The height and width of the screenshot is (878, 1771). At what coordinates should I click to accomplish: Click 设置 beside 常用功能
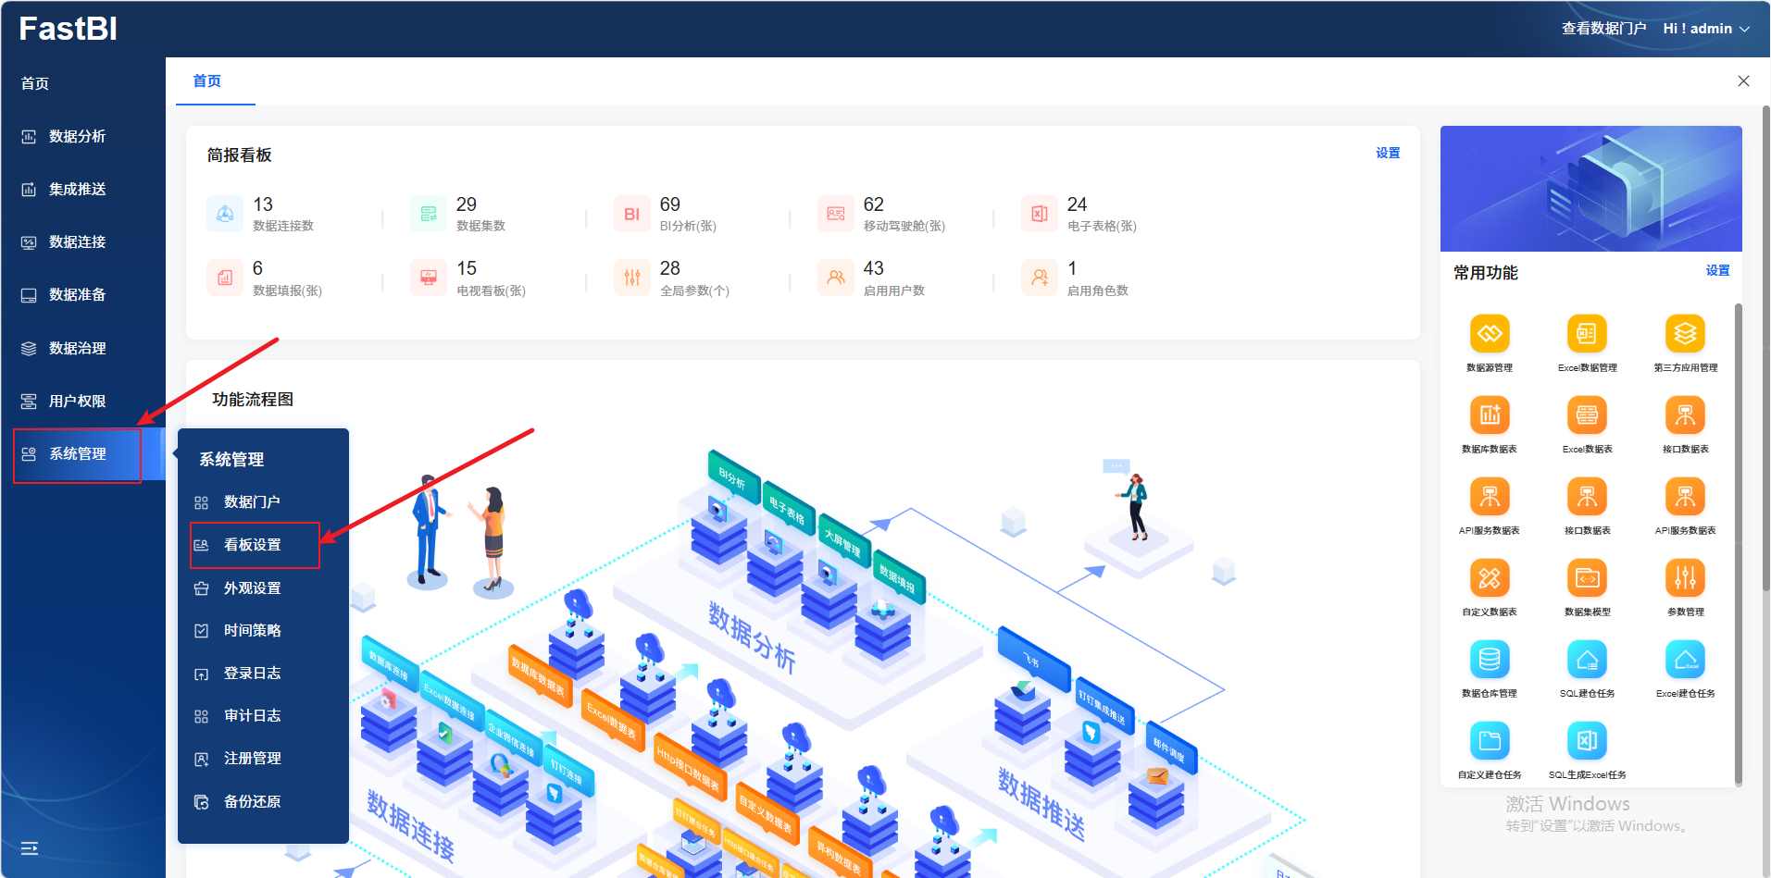1717,271
